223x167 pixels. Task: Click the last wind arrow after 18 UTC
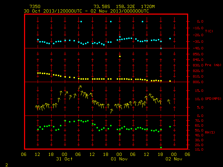coord(169,102)
